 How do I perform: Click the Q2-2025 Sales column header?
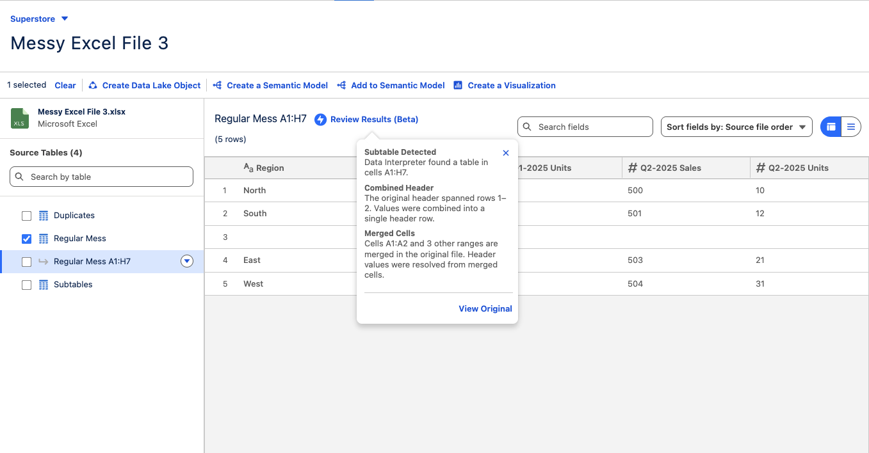(686, 168)
